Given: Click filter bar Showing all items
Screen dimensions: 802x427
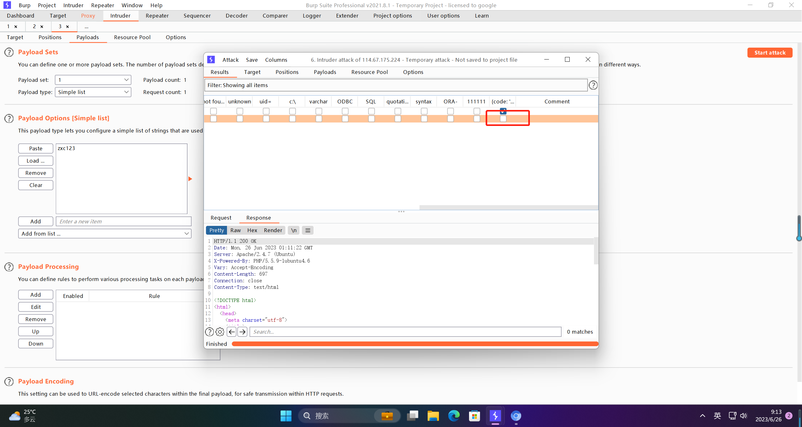Looking at the screenshot, I should pyautogui.click(x=396, y=85).
